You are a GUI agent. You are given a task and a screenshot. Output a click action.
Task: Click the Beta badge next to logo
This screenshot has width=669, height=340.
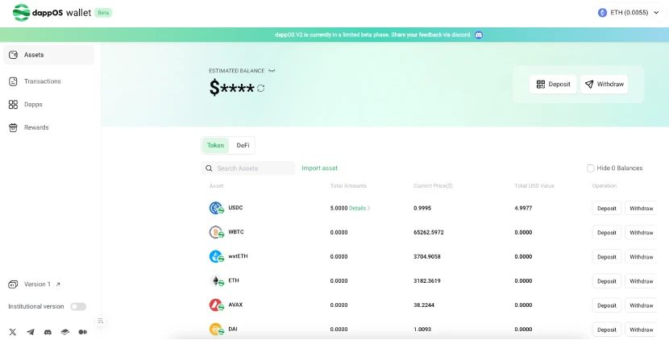coord(103,12)
